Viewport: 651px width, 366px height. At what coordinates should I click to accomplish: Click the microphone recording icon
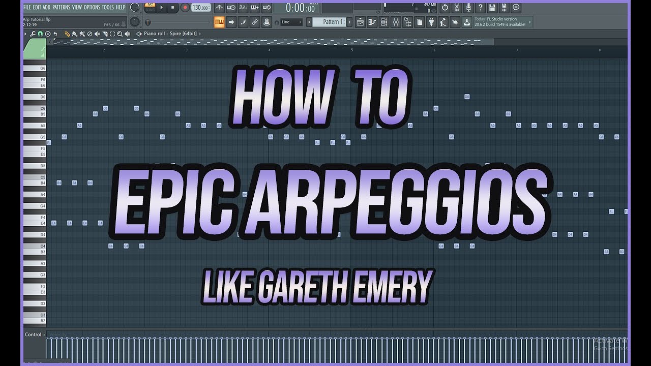pyautogui.click(x=469, y=7)
